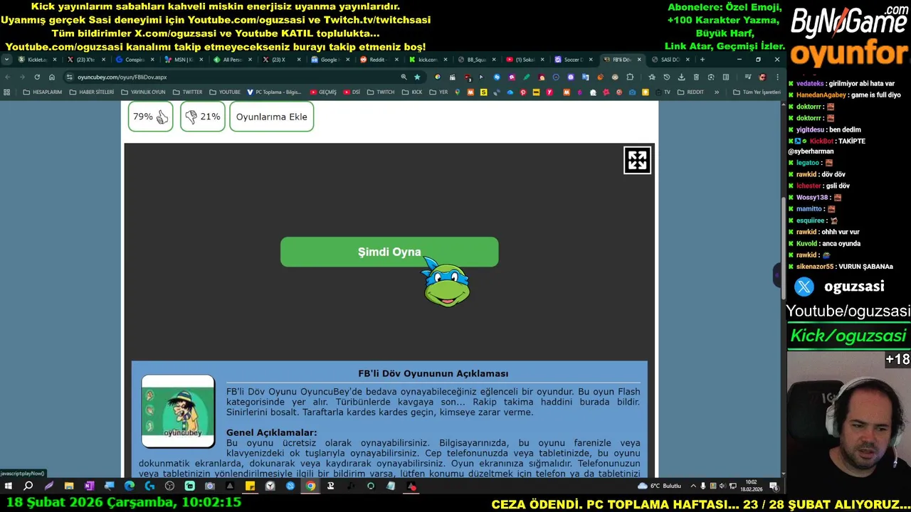Click the microphone system tray icon

point(703,486)
